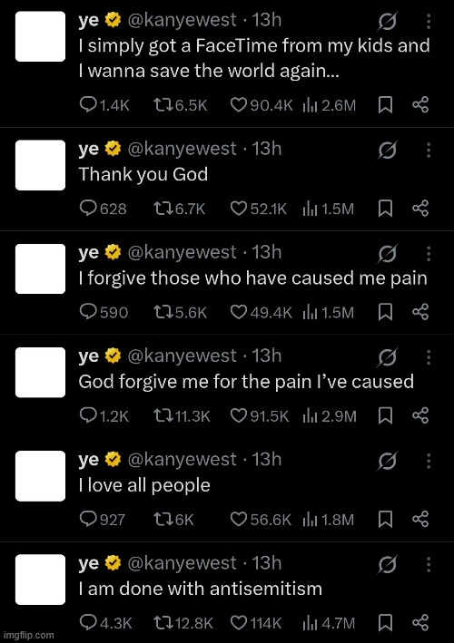Viewport: 454px width, 643px height.
Task: Open the 'I love all people' tweet text
Action: coord(144,485)
